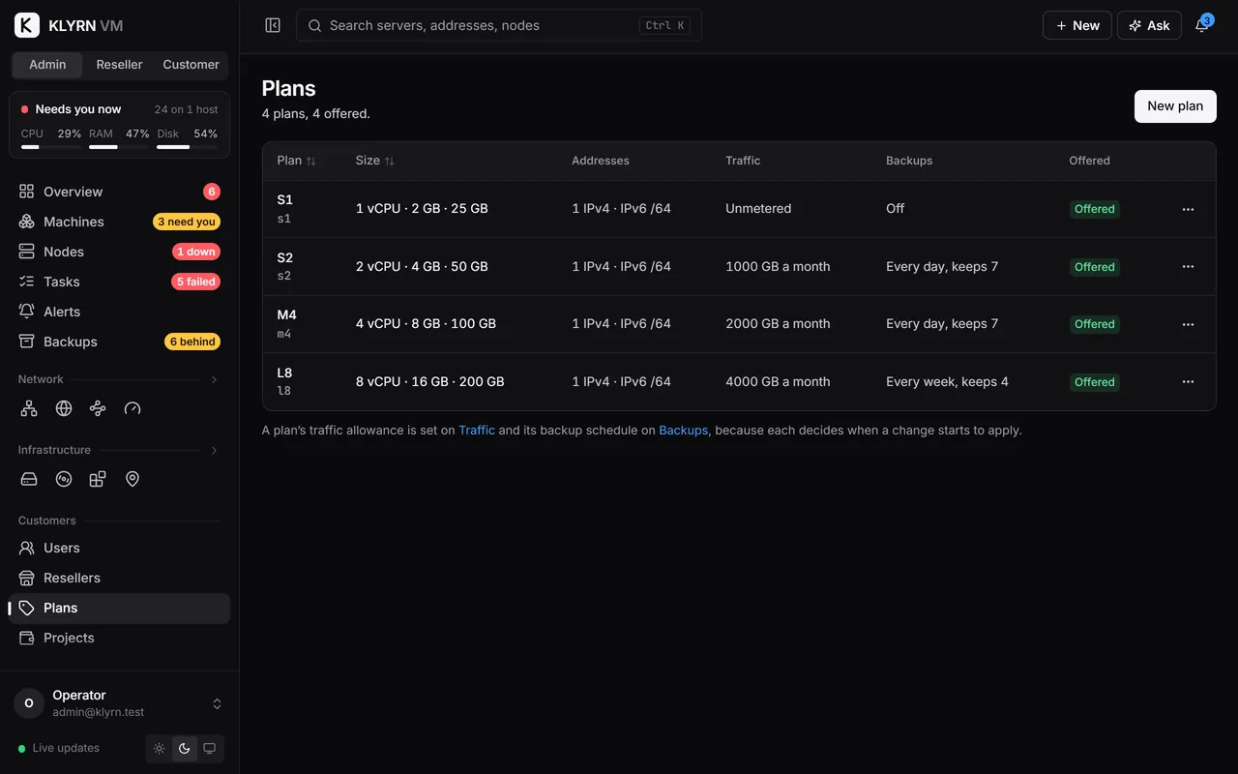Viewport: 1238px width, 774px height.
Task: Click the Disk usage bar
Action: pos(187,147)
